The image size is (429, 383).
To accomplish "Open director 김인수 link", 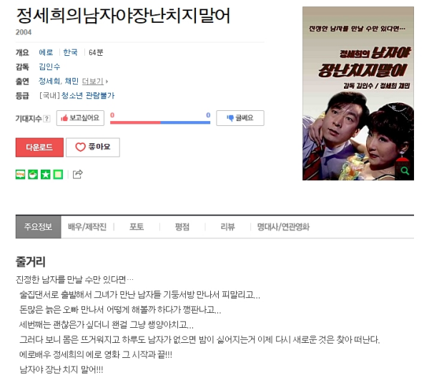I will click(x=49, y=67).
